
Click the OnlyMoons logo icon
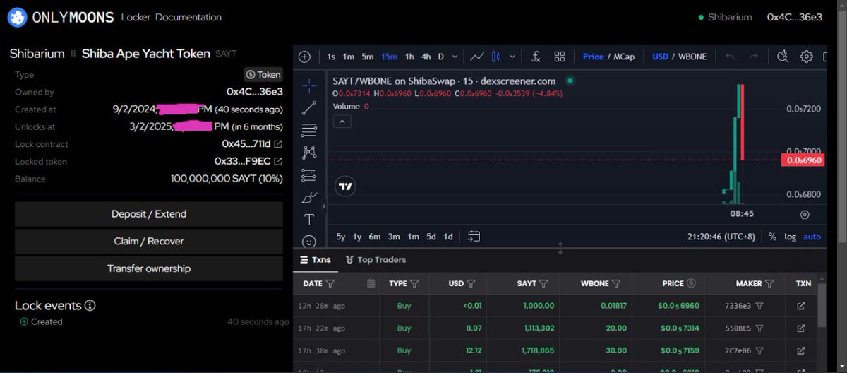(x=17, y=17)
